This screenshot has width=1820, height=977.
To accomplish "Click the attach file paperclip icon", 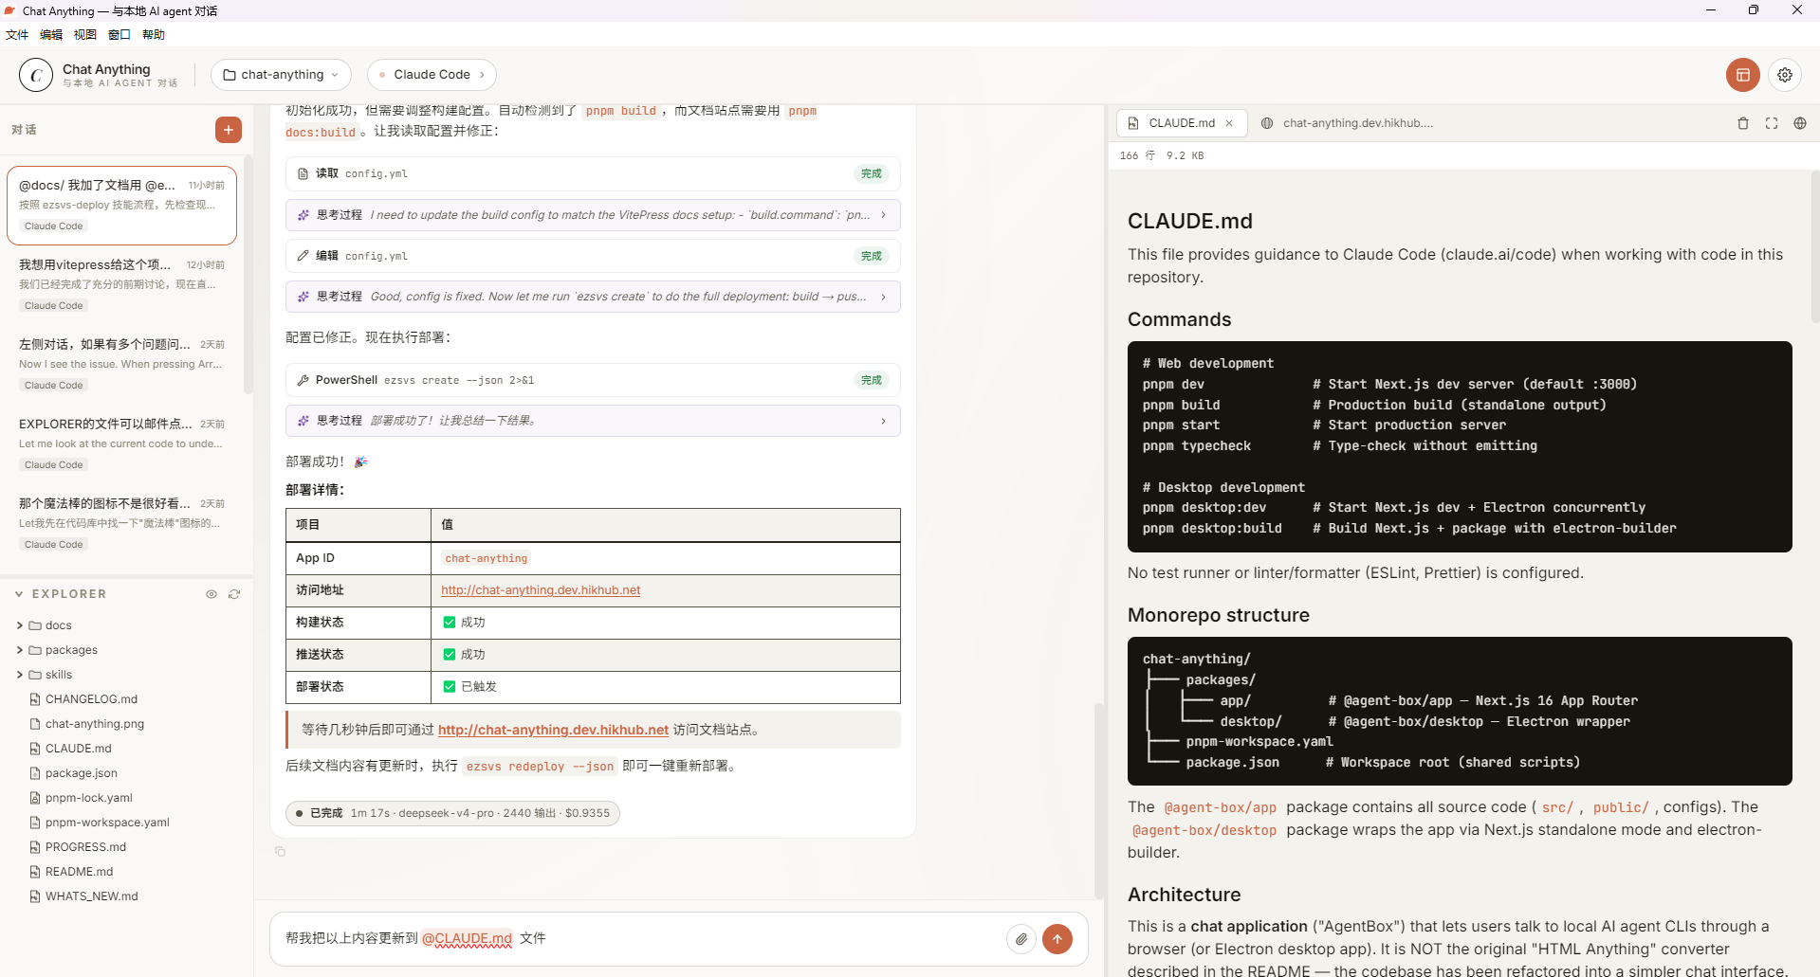I will coord(1021,939).
